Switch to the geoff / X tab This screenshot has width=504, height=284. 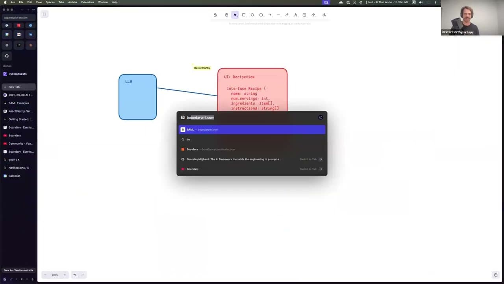click(19, 160)
